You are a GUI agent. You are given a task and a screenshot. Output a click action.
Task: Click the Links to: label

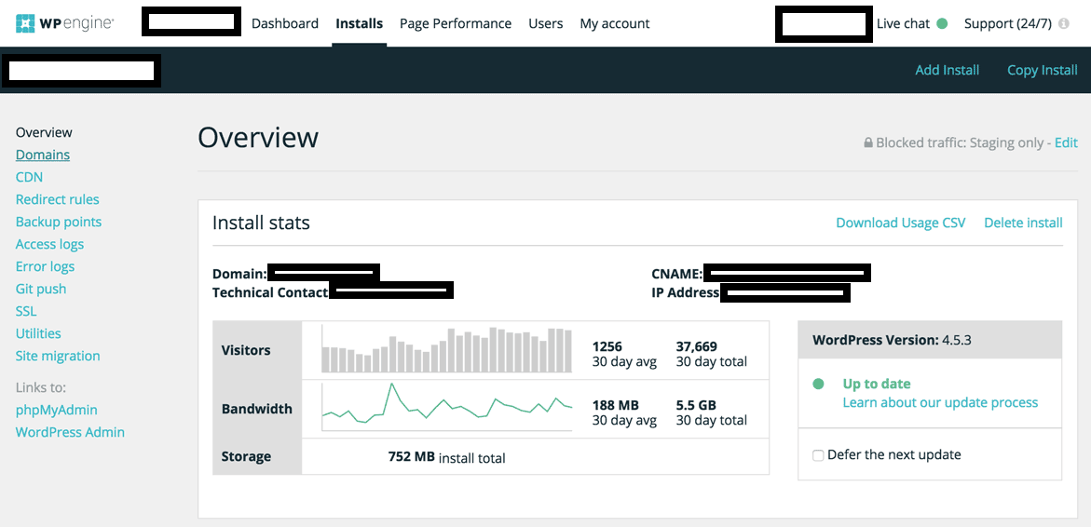click(40, 387)
